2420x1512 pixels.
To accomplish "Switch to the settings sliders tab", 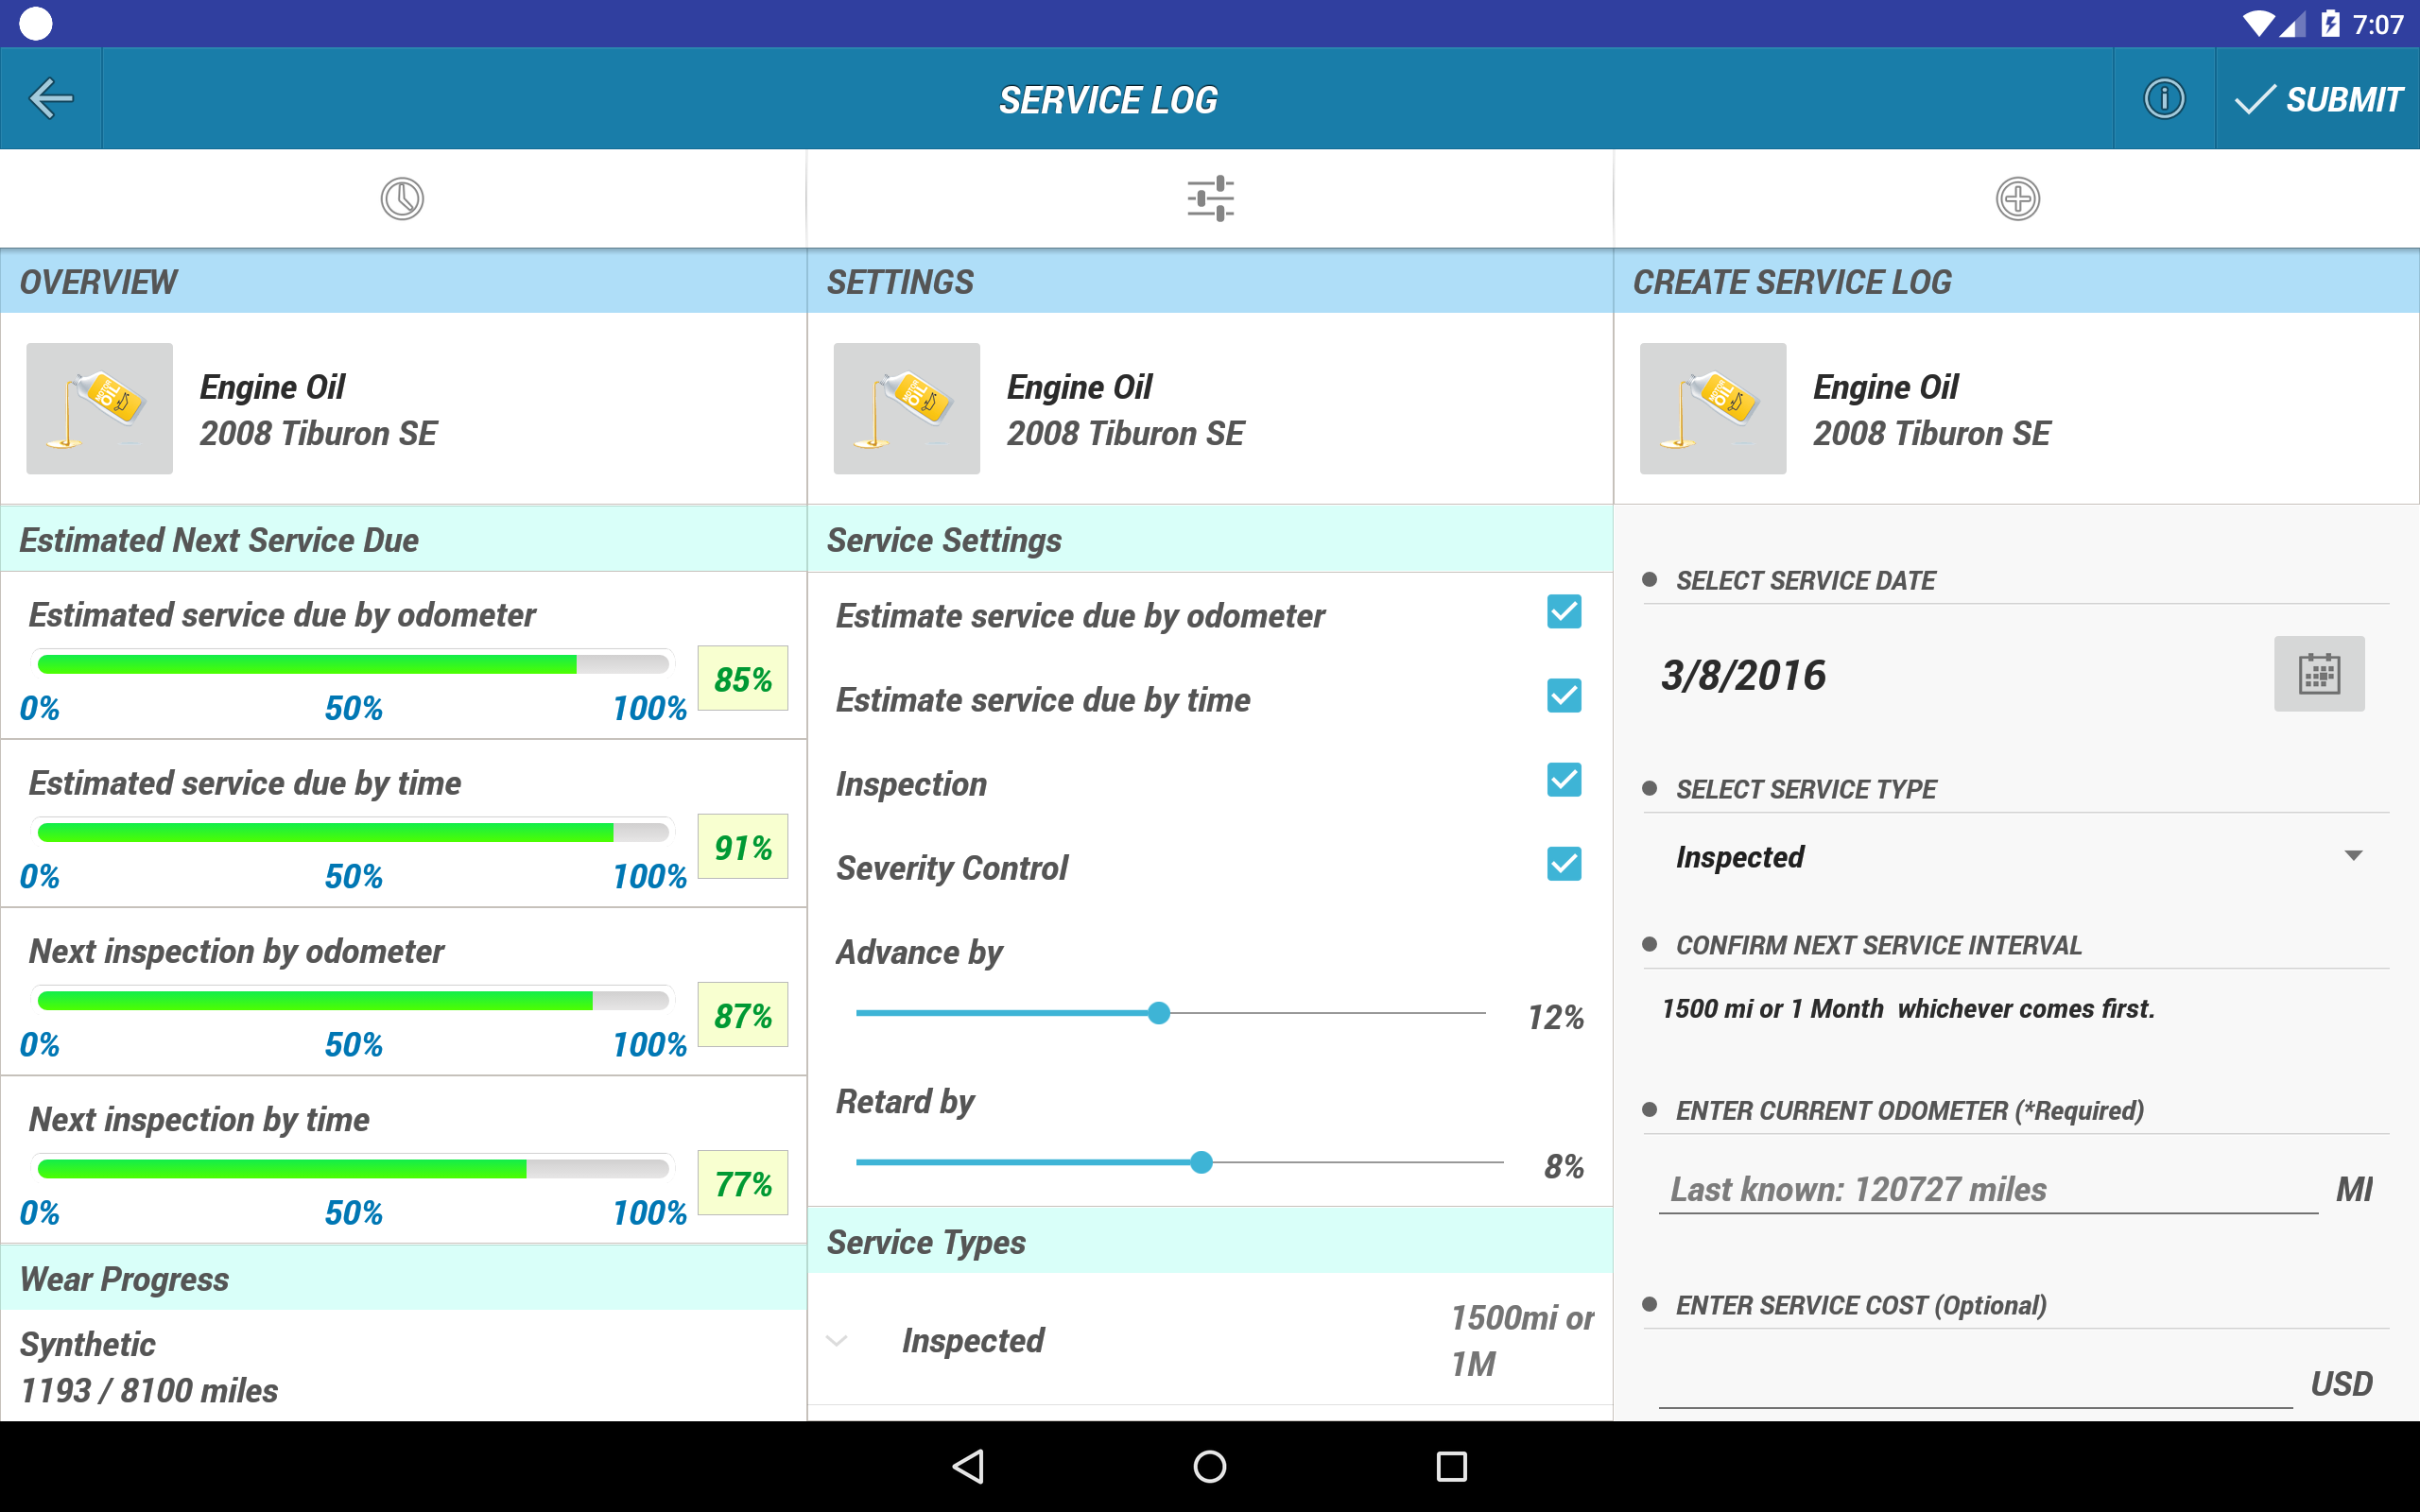I will pyautogui.click(x=1210, y=199).
